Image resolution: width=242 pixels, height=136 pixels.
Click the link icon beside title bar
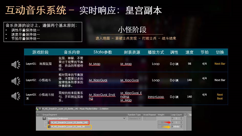point(37,109)
